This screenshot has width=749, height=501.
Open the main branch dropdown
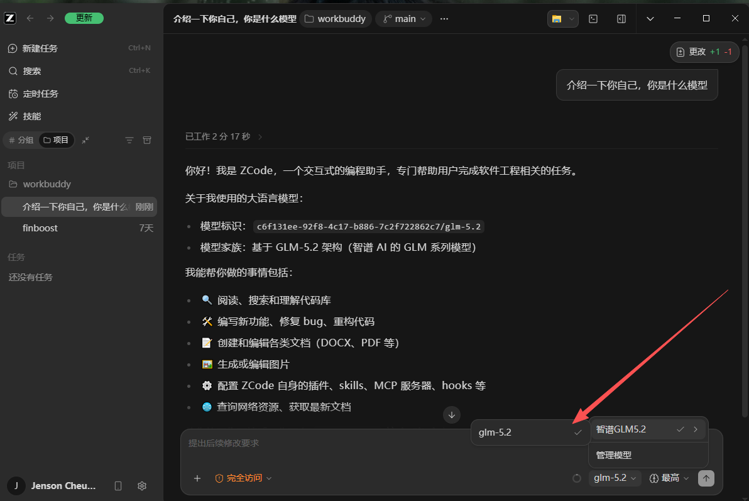coord(403,19)
